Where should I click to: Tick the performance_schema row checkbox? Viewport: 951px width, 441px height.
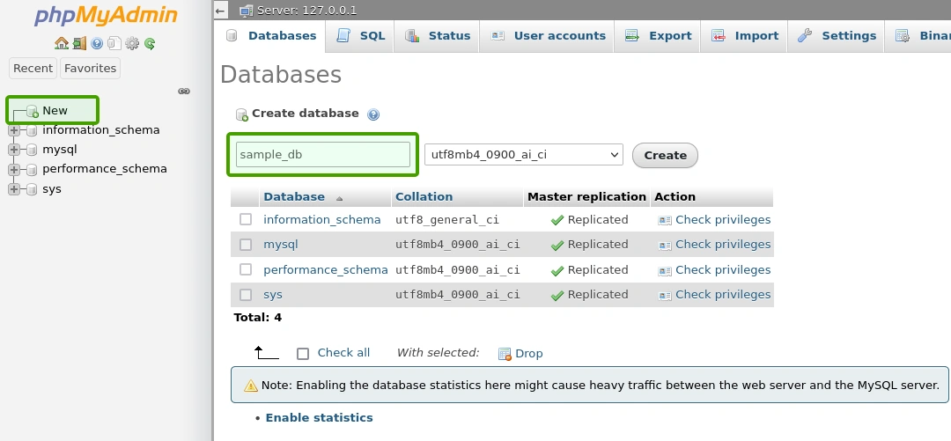[246, 269]
